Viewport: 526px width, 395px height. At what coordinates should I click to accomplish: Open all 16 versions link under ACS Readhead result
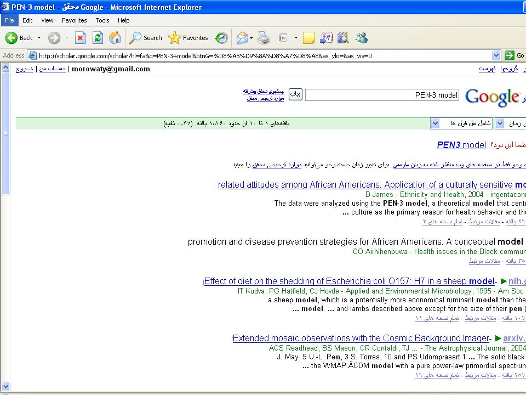[437, 375]
